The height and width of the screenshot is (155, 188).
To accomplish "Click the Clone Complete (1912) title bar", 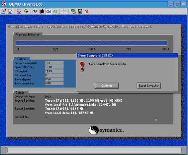I will coord(127,55).
